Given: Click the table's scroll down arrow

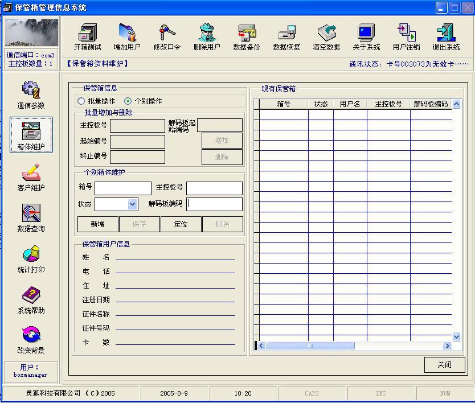Looking at the screenshot, I should [x=456, y=336].
